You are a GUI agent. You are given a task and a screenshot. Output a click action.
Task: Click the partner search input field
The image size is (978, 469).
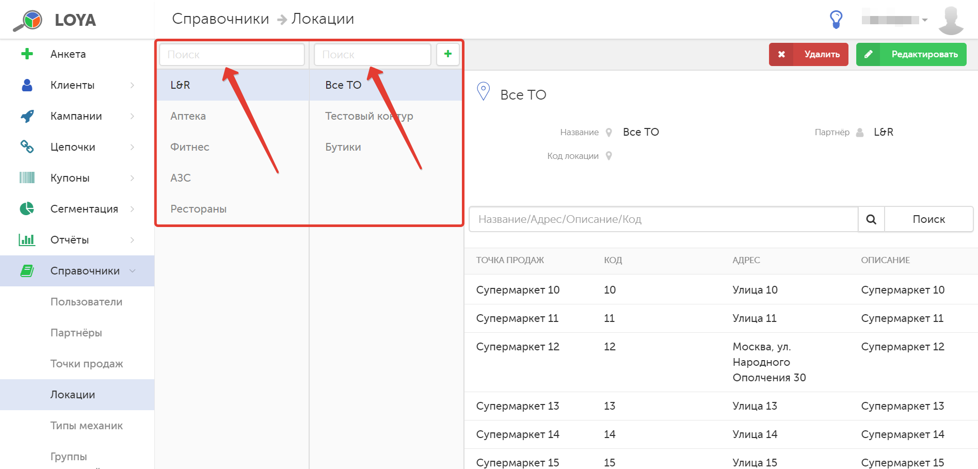tap(232, 54)
